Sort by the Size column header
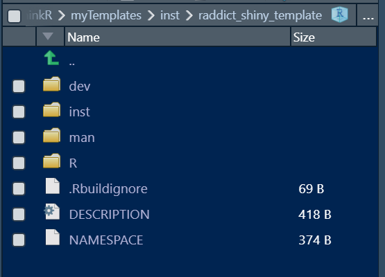385x277 pixels. click(x=334, y=37)
